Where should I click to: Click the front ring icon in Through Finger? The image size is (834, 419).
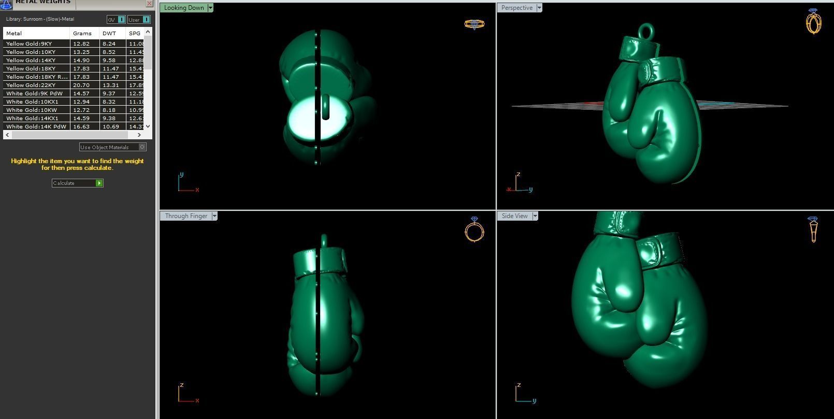point(474,229)
